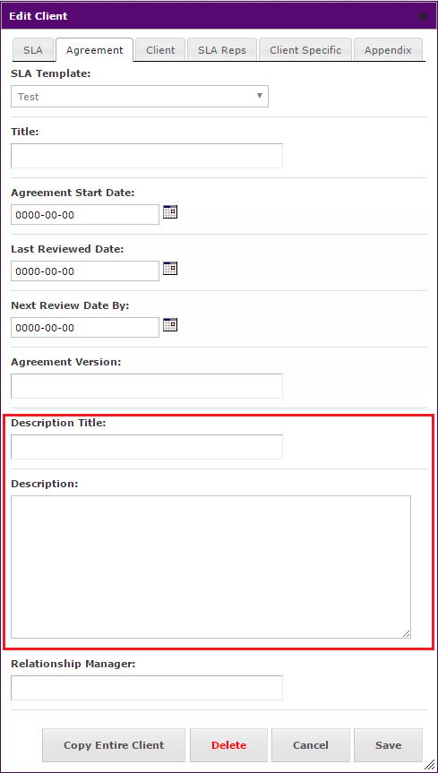Click into the Agreement Version field
This screenshot has width=438, height=773.
(x=147, y=385)
